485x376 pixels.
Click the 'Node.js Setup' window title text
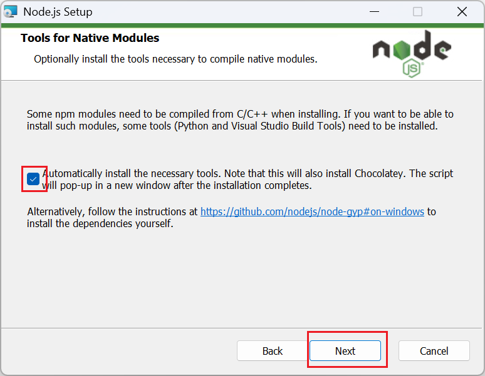[58, 12]
